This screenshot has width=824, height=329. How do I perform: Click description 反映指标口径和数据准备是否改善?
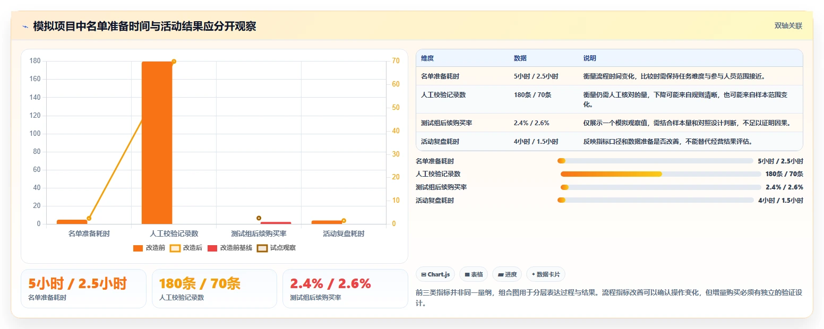click(x=668, y=142)
